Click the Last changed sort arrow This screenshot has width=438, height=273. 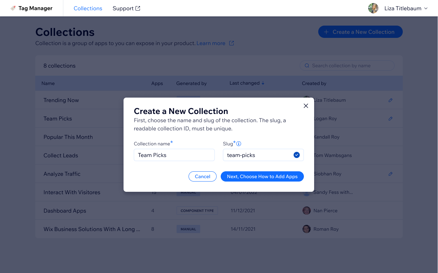(x=263, y=83)
